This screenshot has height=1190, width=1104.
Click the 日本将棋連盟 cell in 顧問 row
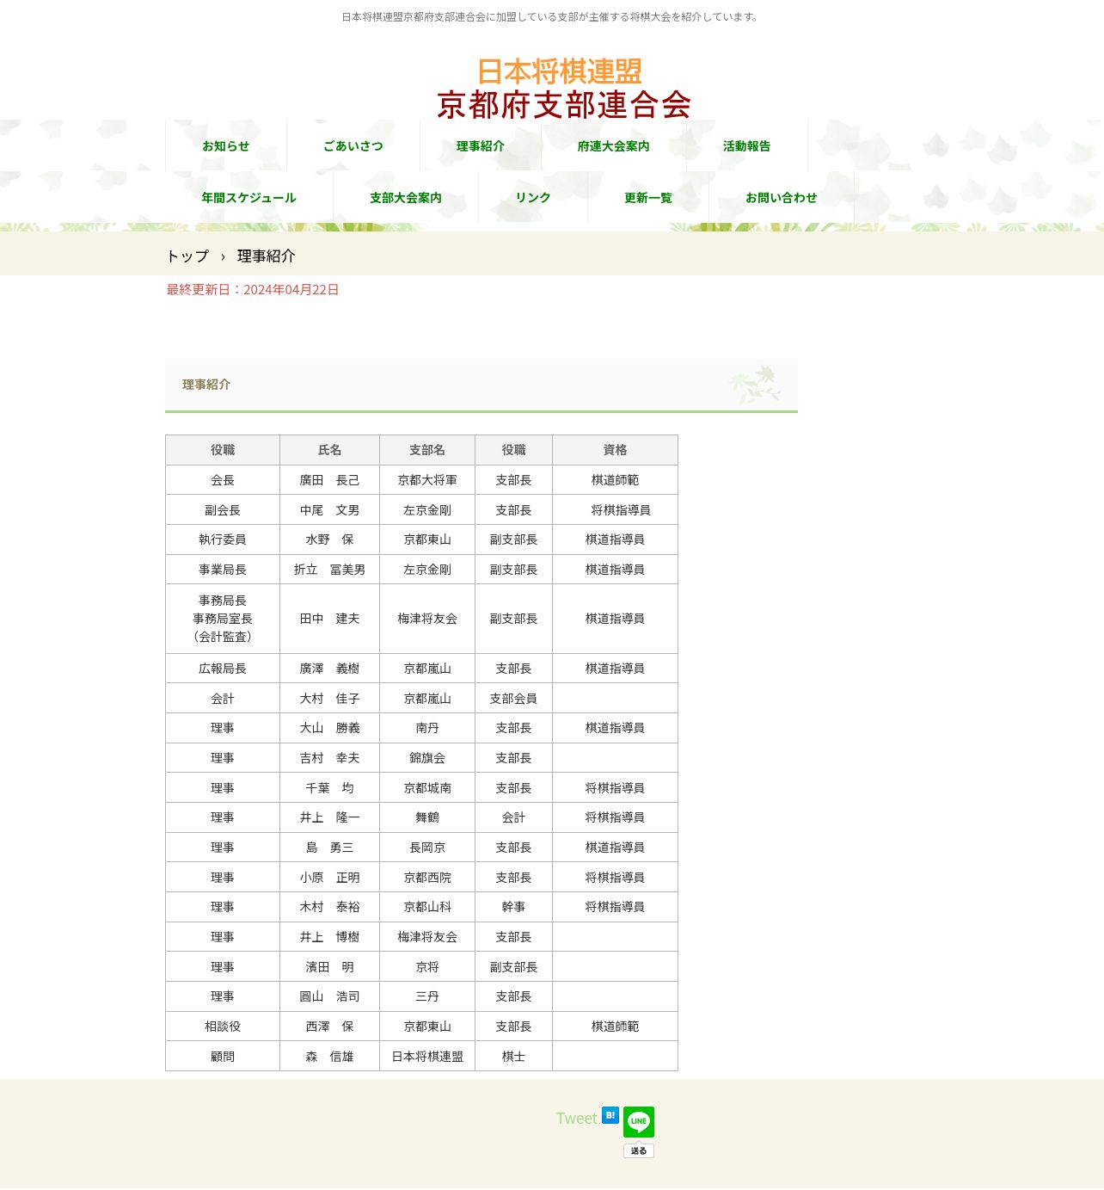point(427,1057)
